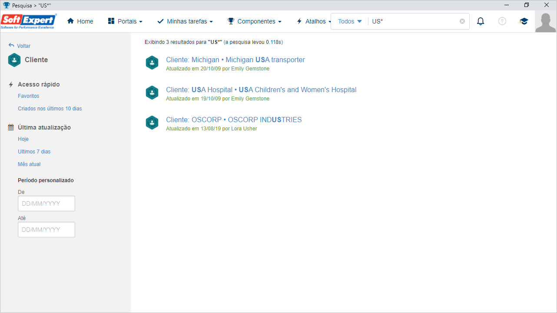
Task: Click the Componentes trophy icon
Action: pos(231,21)
